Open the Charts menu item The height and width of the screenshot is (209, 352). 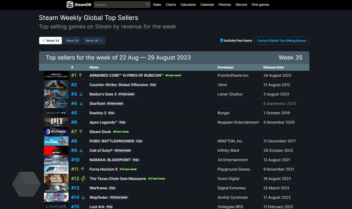(171, 5)
